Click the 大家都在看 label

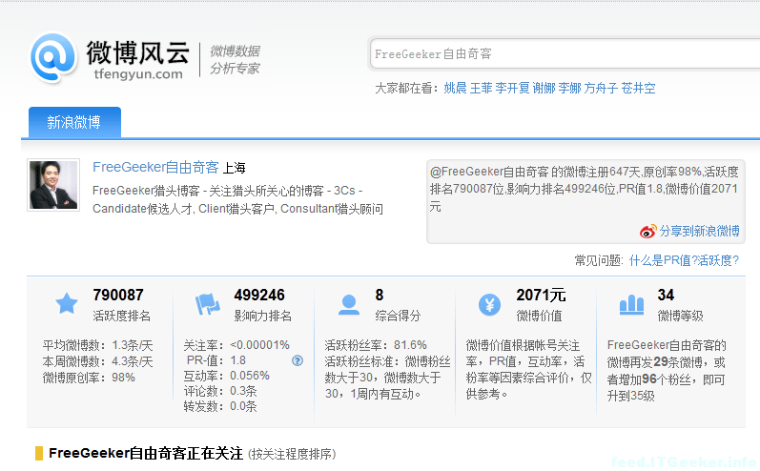point(406,88)
